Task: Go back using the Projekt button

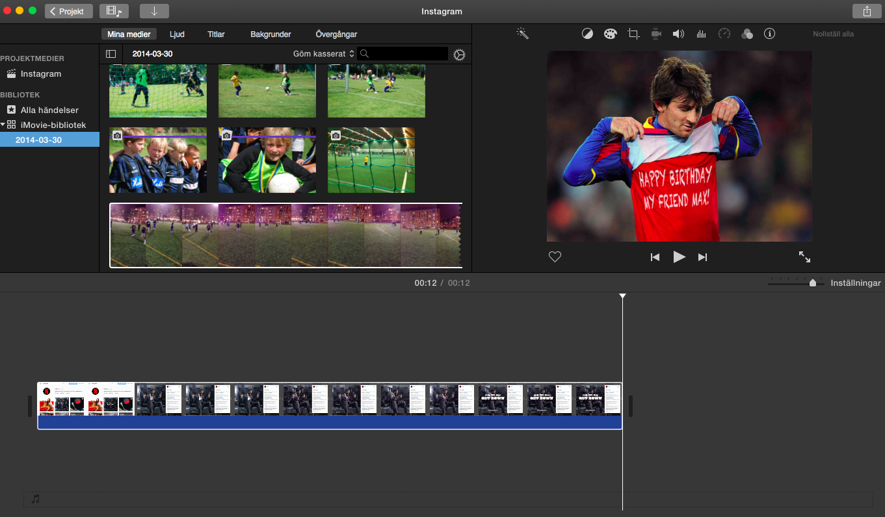Action: pyautogui.click(x=69, y=11)
